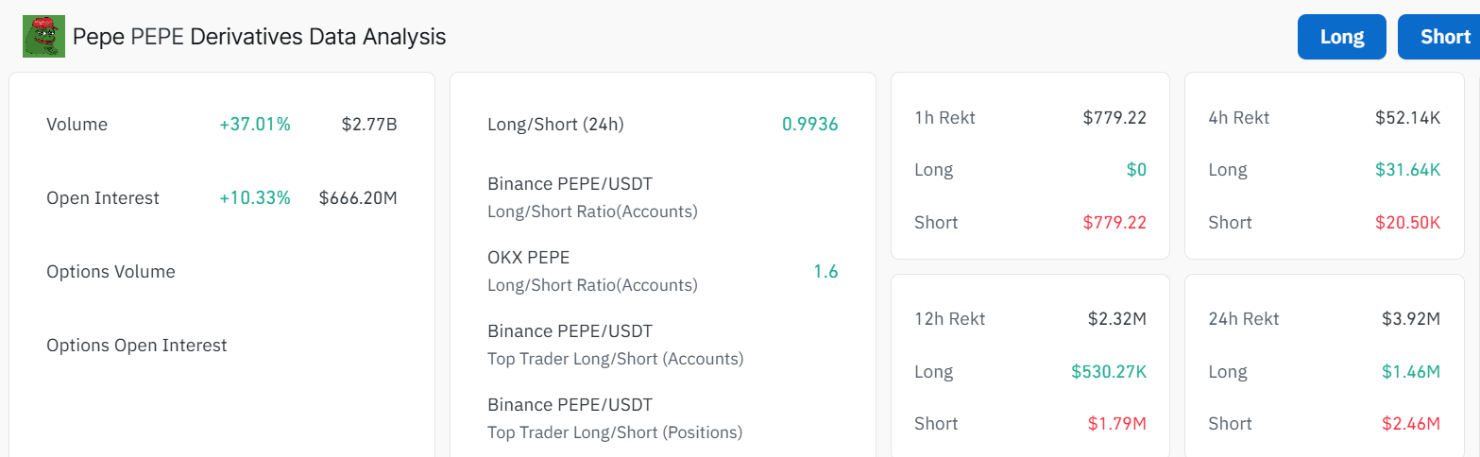
Task: Click the 12h Rekt Short $1.79M value
Action: (1117, 424)
